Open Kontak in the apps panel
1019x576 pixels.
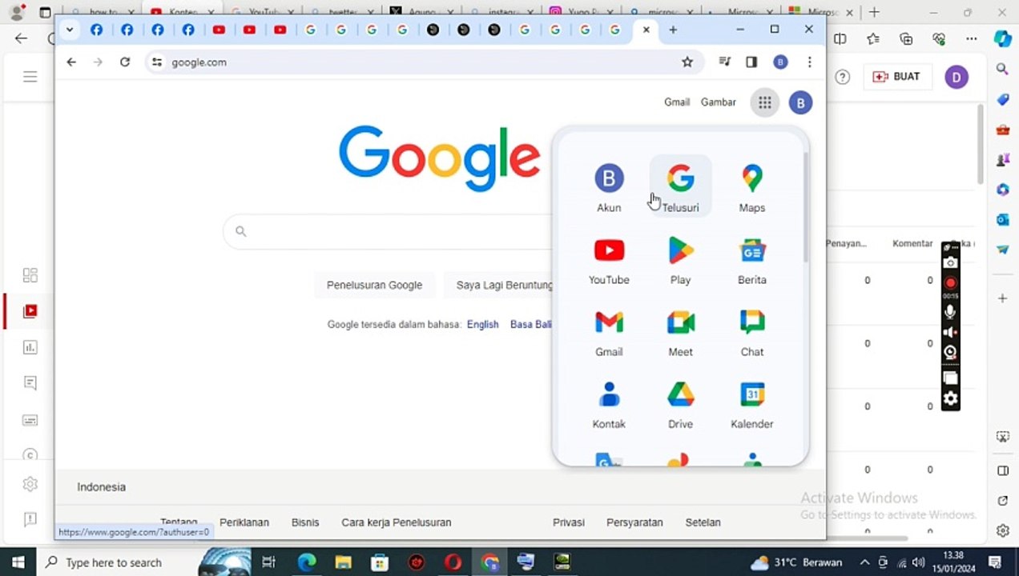coord(609,404)
